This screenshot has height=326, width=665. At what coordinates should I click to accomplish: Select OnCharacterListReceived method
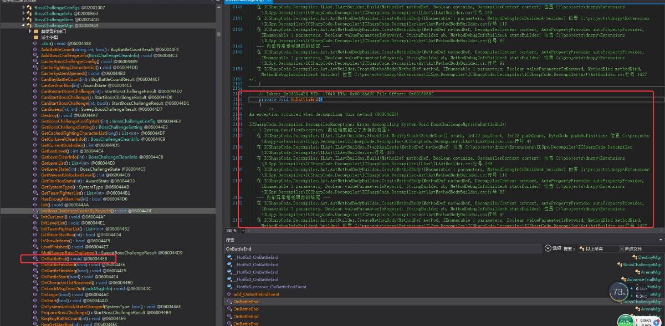point(86,282)
